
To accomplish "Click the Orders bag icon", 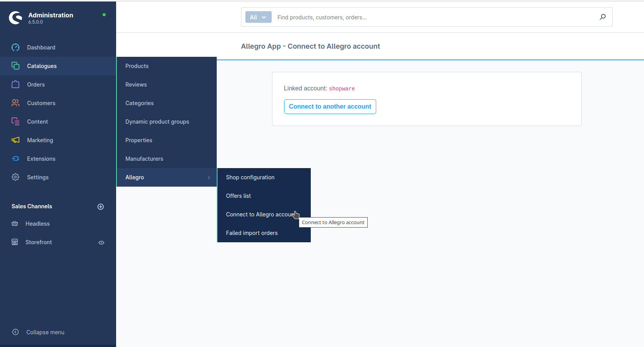I will [x=15, y=84].
